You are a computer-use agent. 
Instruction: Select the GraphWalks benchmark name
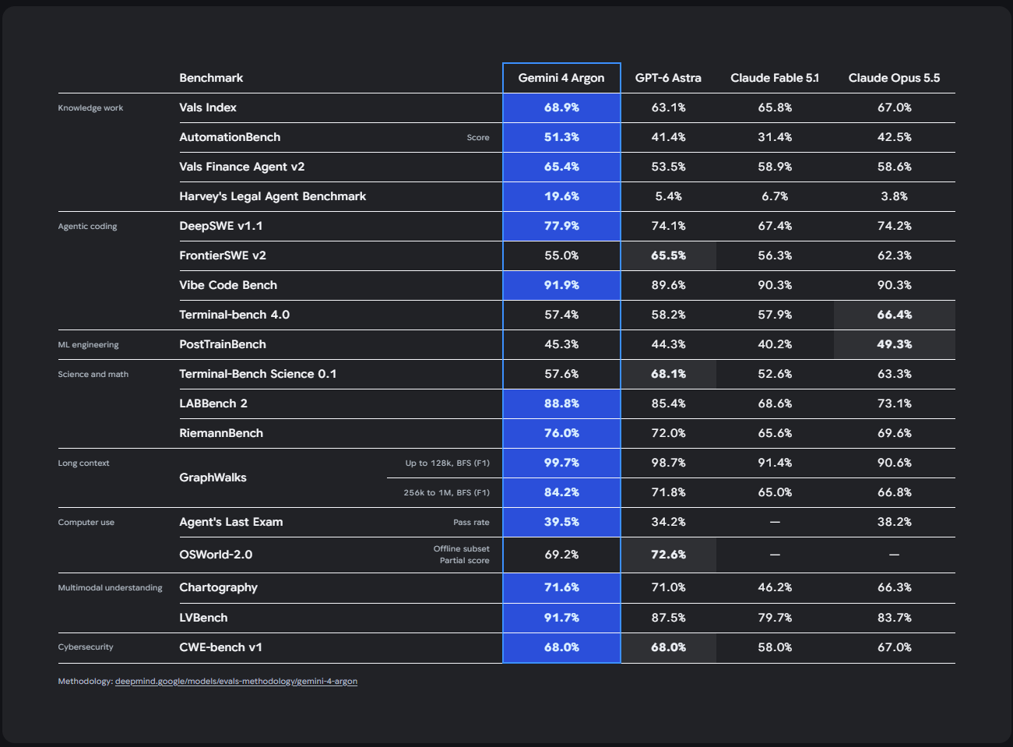tap(213, 477)
